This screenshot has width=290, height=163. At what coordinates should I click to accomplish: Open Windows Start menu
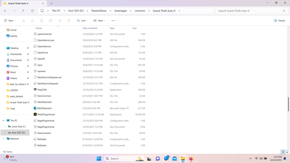99,159
